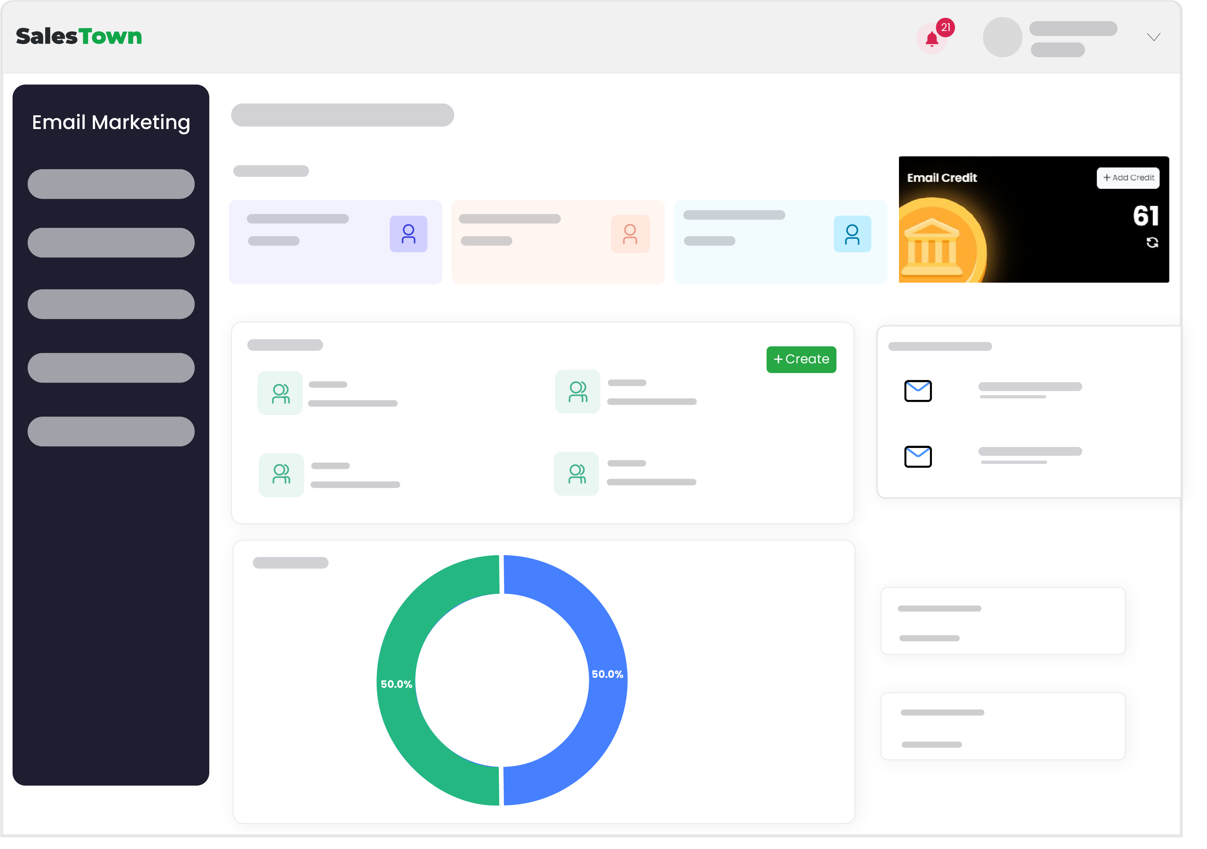Select the third sidebar menu item

[111, 304]
